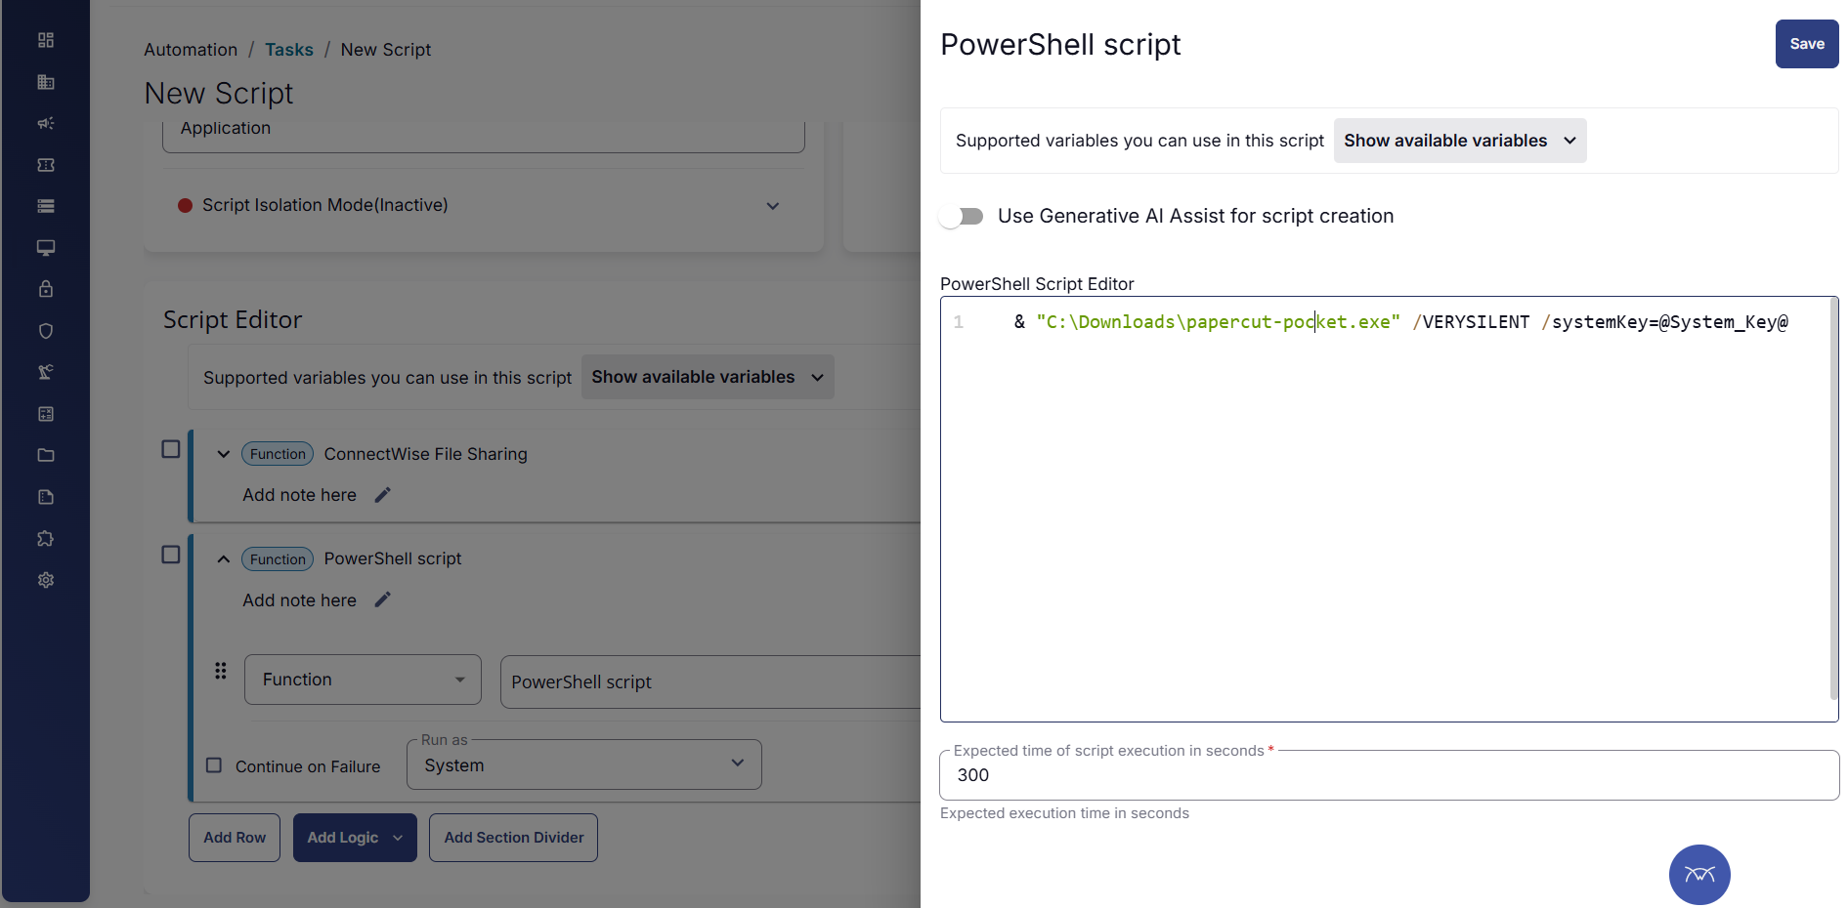
Task: Click the Application field at top
Action: [484, 134]
